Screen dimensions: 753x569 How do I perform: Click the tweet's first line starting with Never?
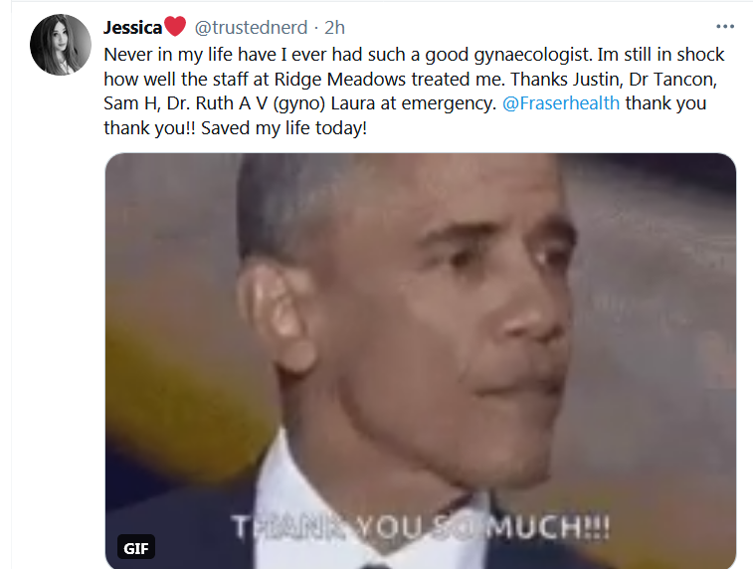tap(414, 55)
